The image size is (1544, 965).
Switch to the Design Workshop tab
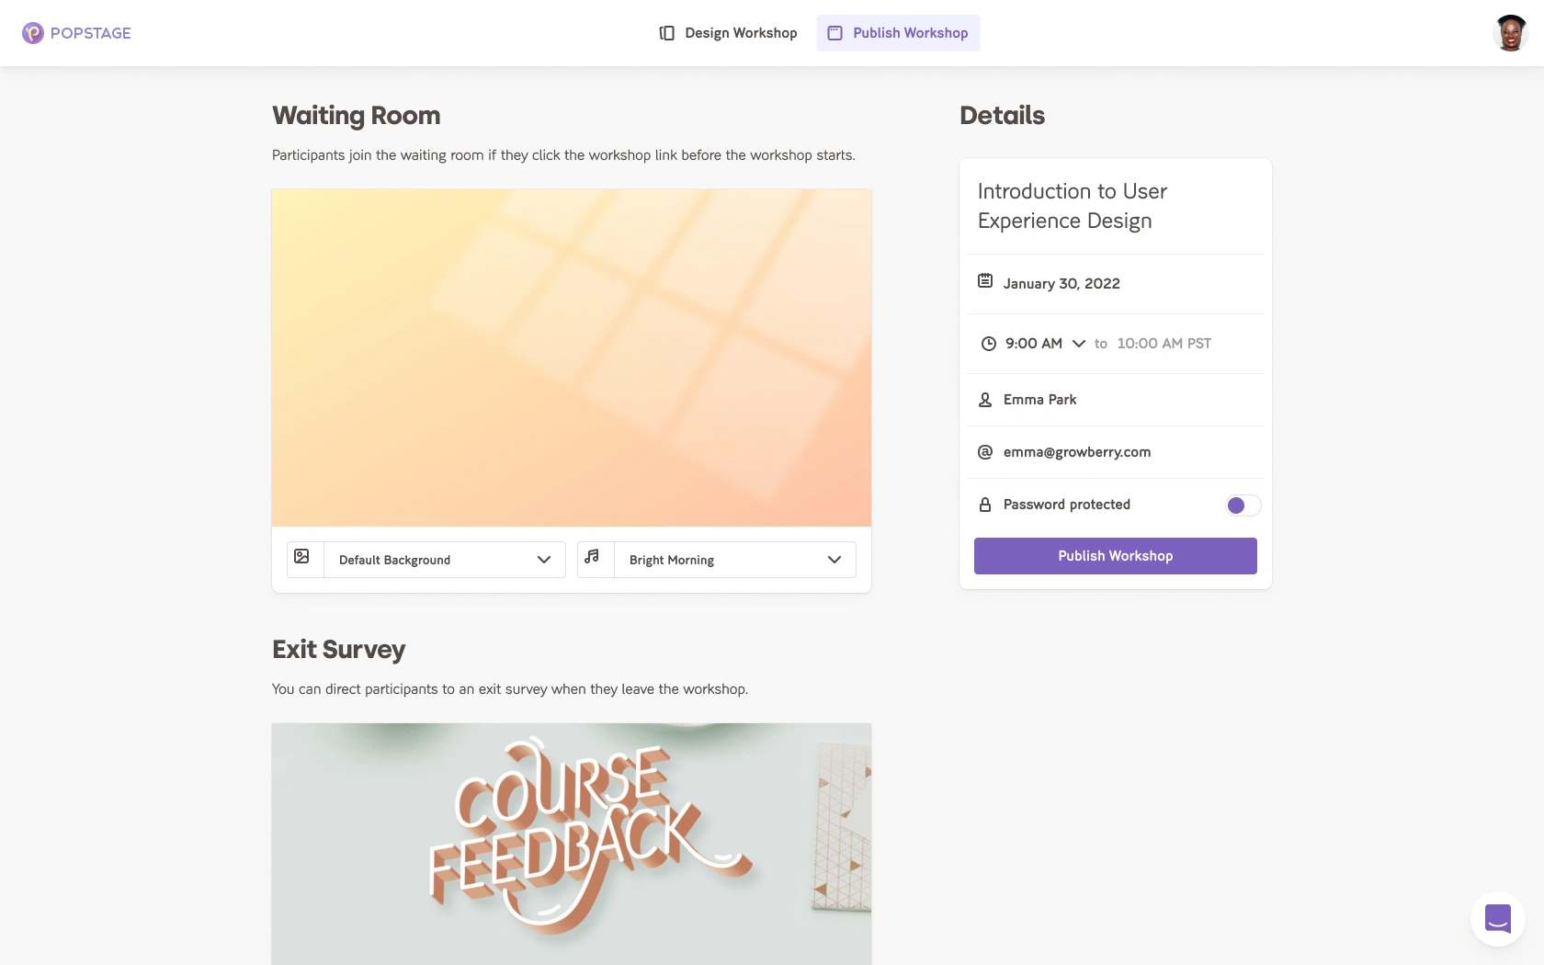pyautogui.click(x=729, y=33)
